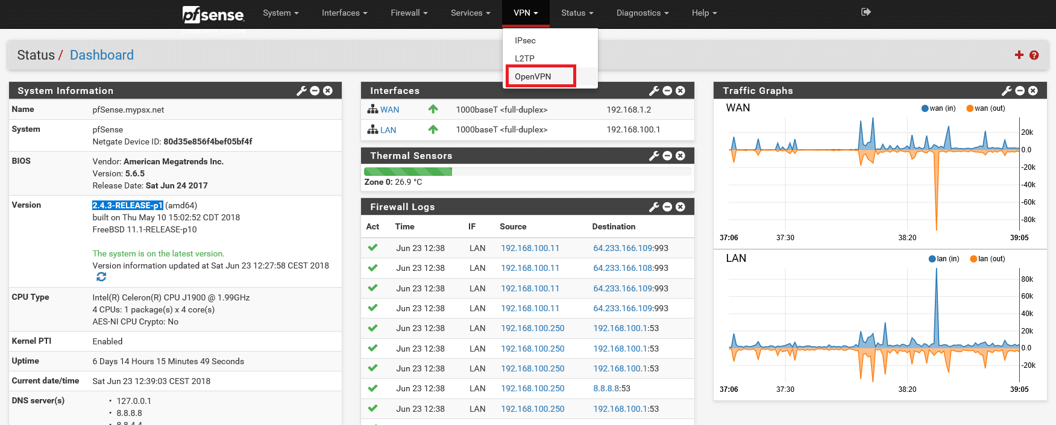1056x425 pixels.
Task: Toggle the lan (in) legend swatch
Action: pyautogui.click(x=932, y=259)
